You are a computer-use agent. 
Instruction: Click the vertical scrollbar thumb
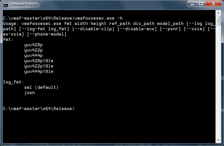click(x=218, y=21)
